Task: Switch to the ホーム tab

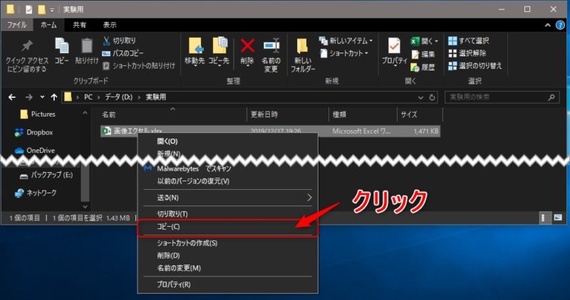Action: 48,25
